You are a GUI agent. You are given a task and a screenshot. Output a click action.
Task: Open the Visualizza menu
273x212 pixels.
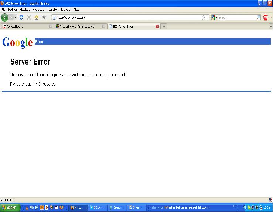pyautogui.click(x=25, y=10)
